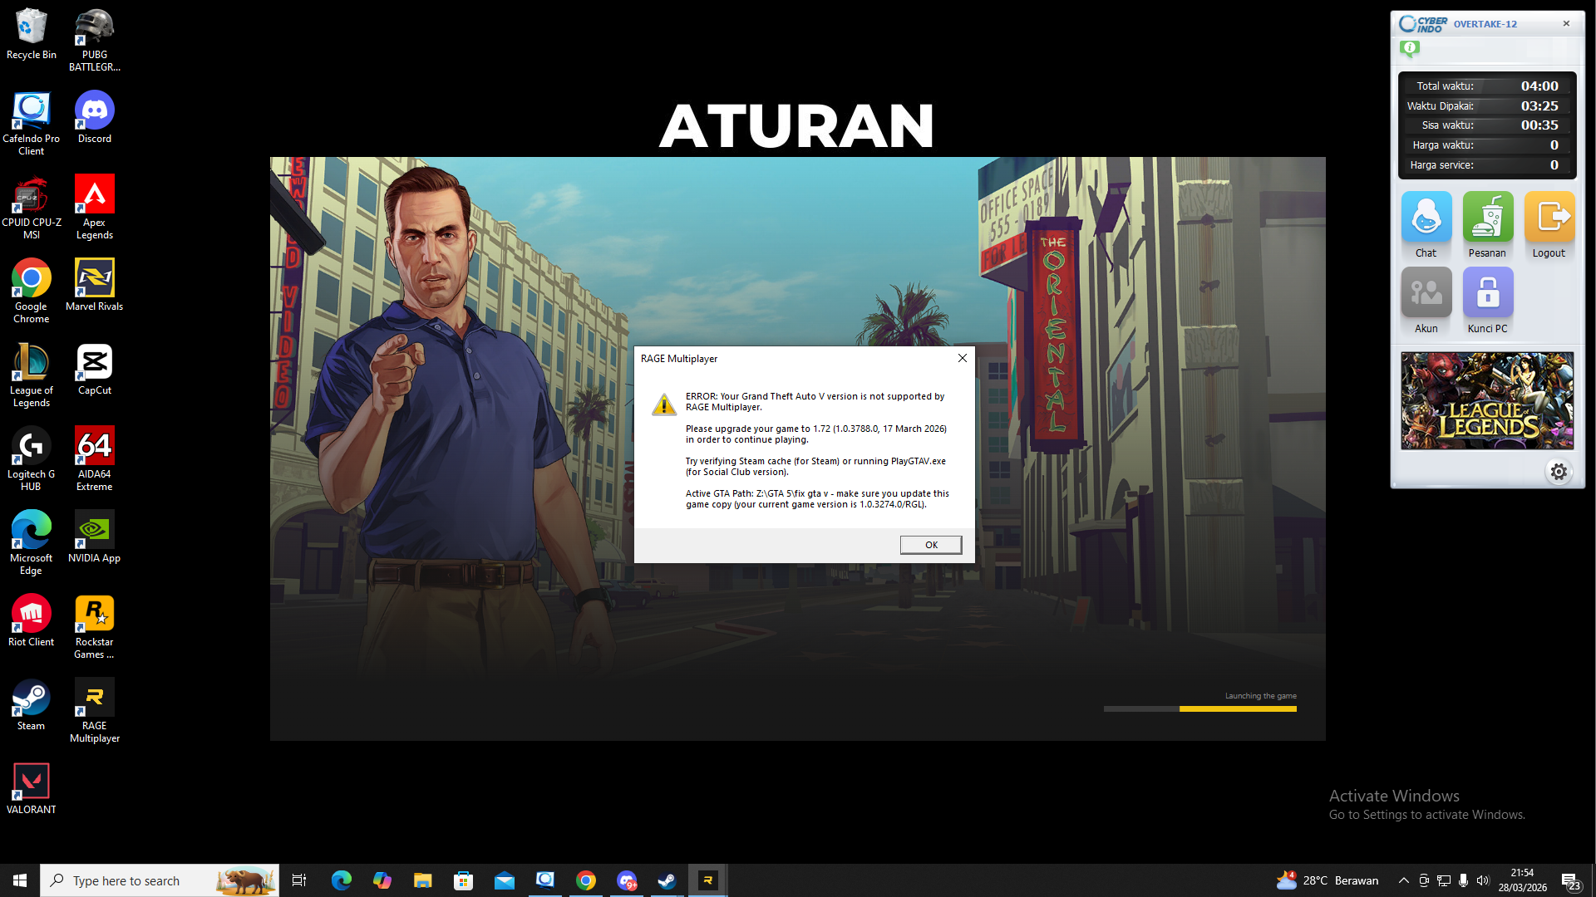Click the Windows Start button

pos(20,880)
